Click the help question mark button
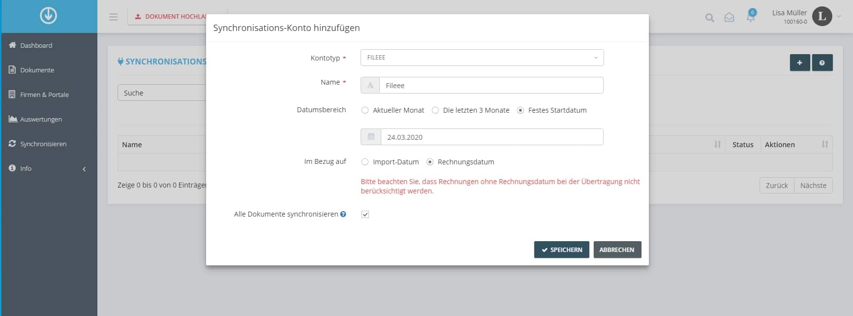 click(822, 63)
